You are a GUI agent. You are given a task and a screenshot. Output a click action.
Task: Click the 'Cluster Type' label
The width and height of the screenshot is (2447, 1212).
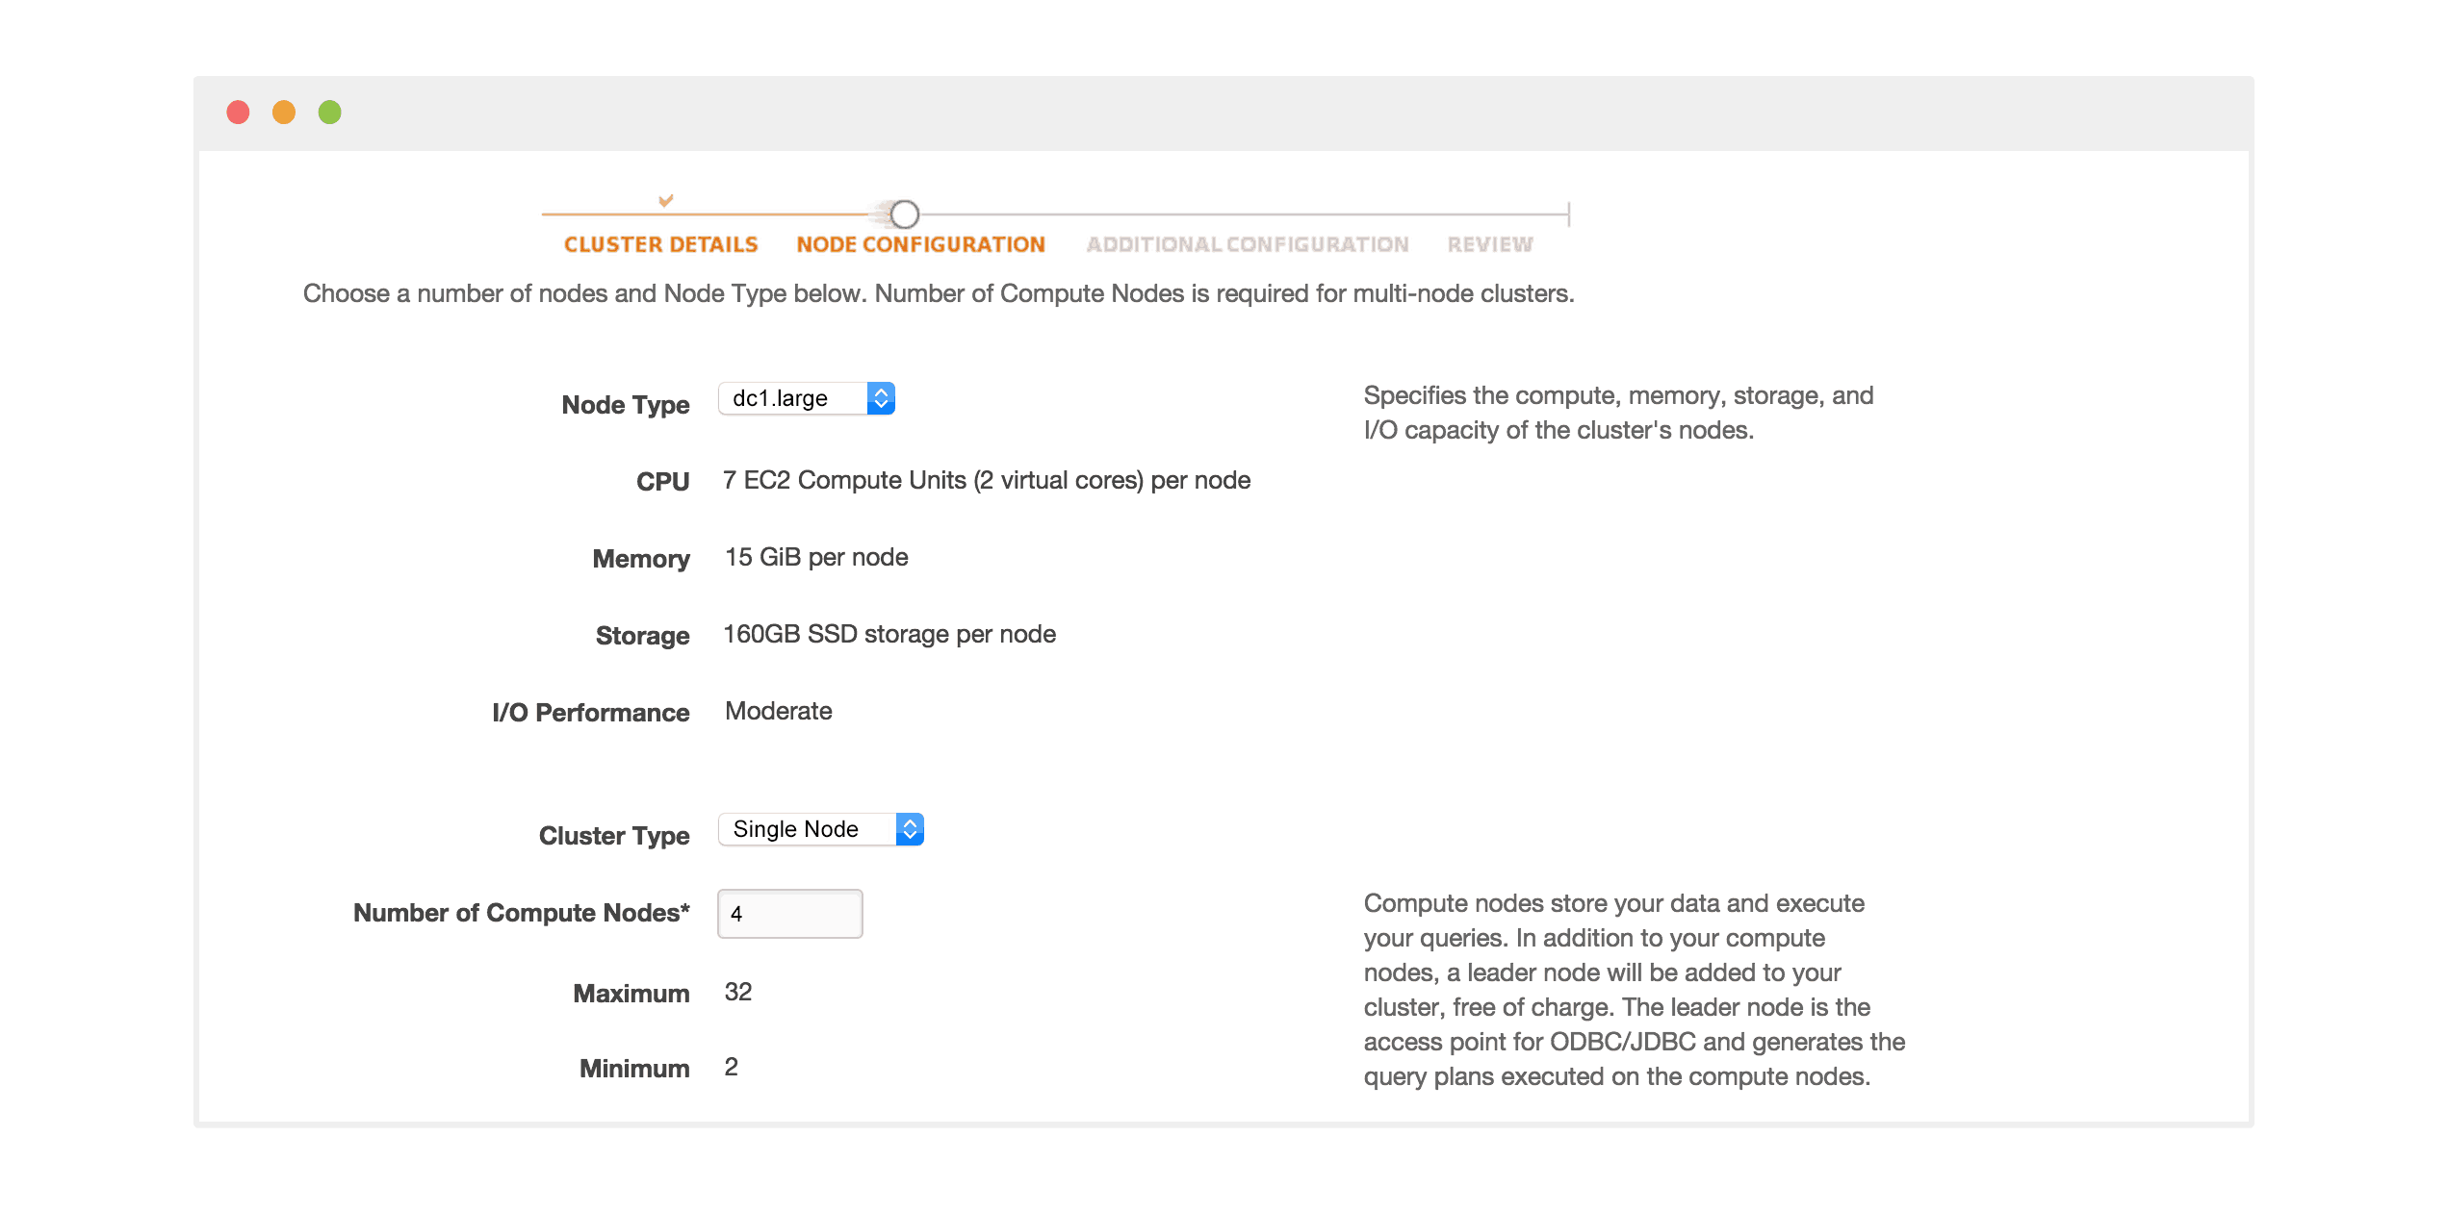[x=614, y=836]
